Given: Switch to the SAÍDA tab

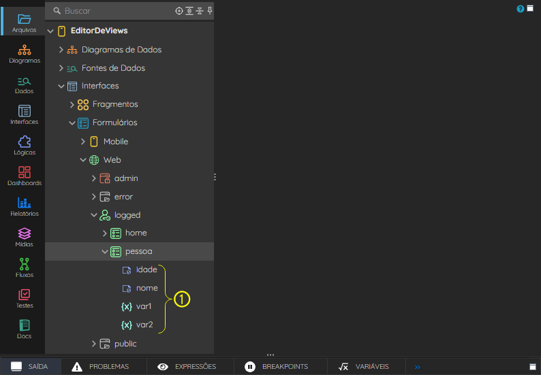Looking at the screenshot, I should (x=31, y=366).
